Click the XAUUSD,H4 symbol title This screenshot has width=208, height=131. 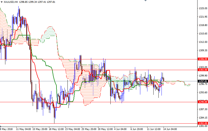point(11,2)
